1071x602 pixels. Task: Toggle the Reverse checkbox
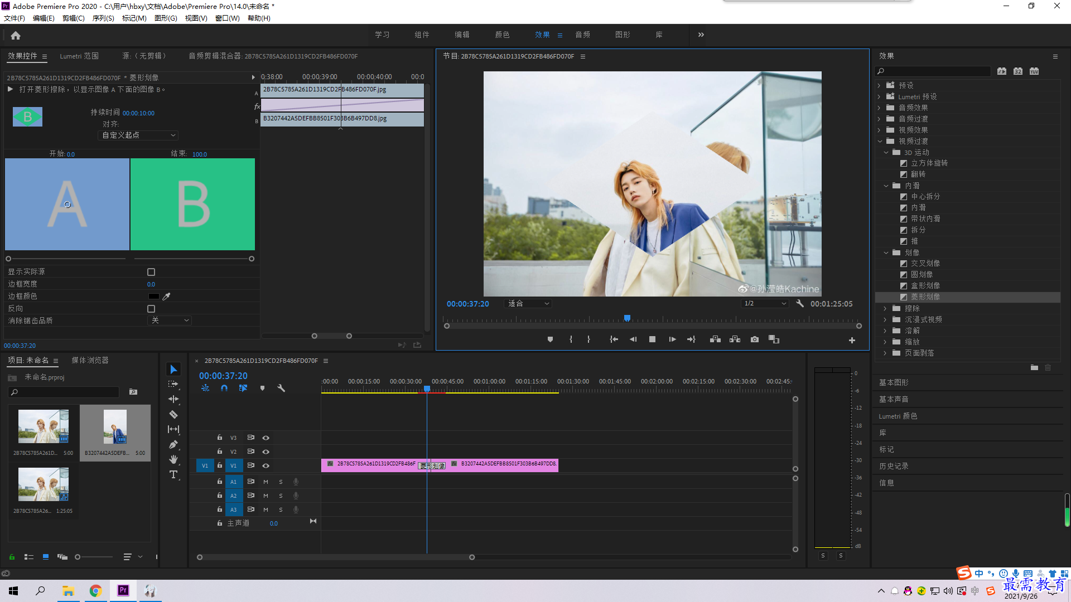click(151, 309)
